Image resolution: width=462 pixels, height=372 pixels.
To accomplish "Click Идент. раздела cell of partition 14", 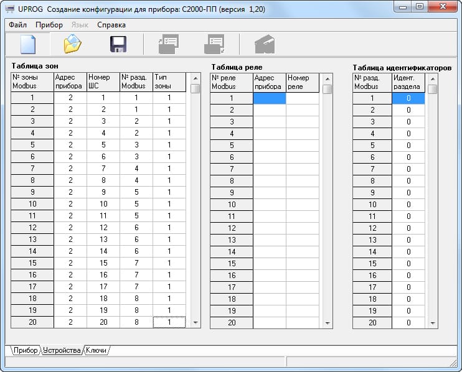I will point(408,252).
